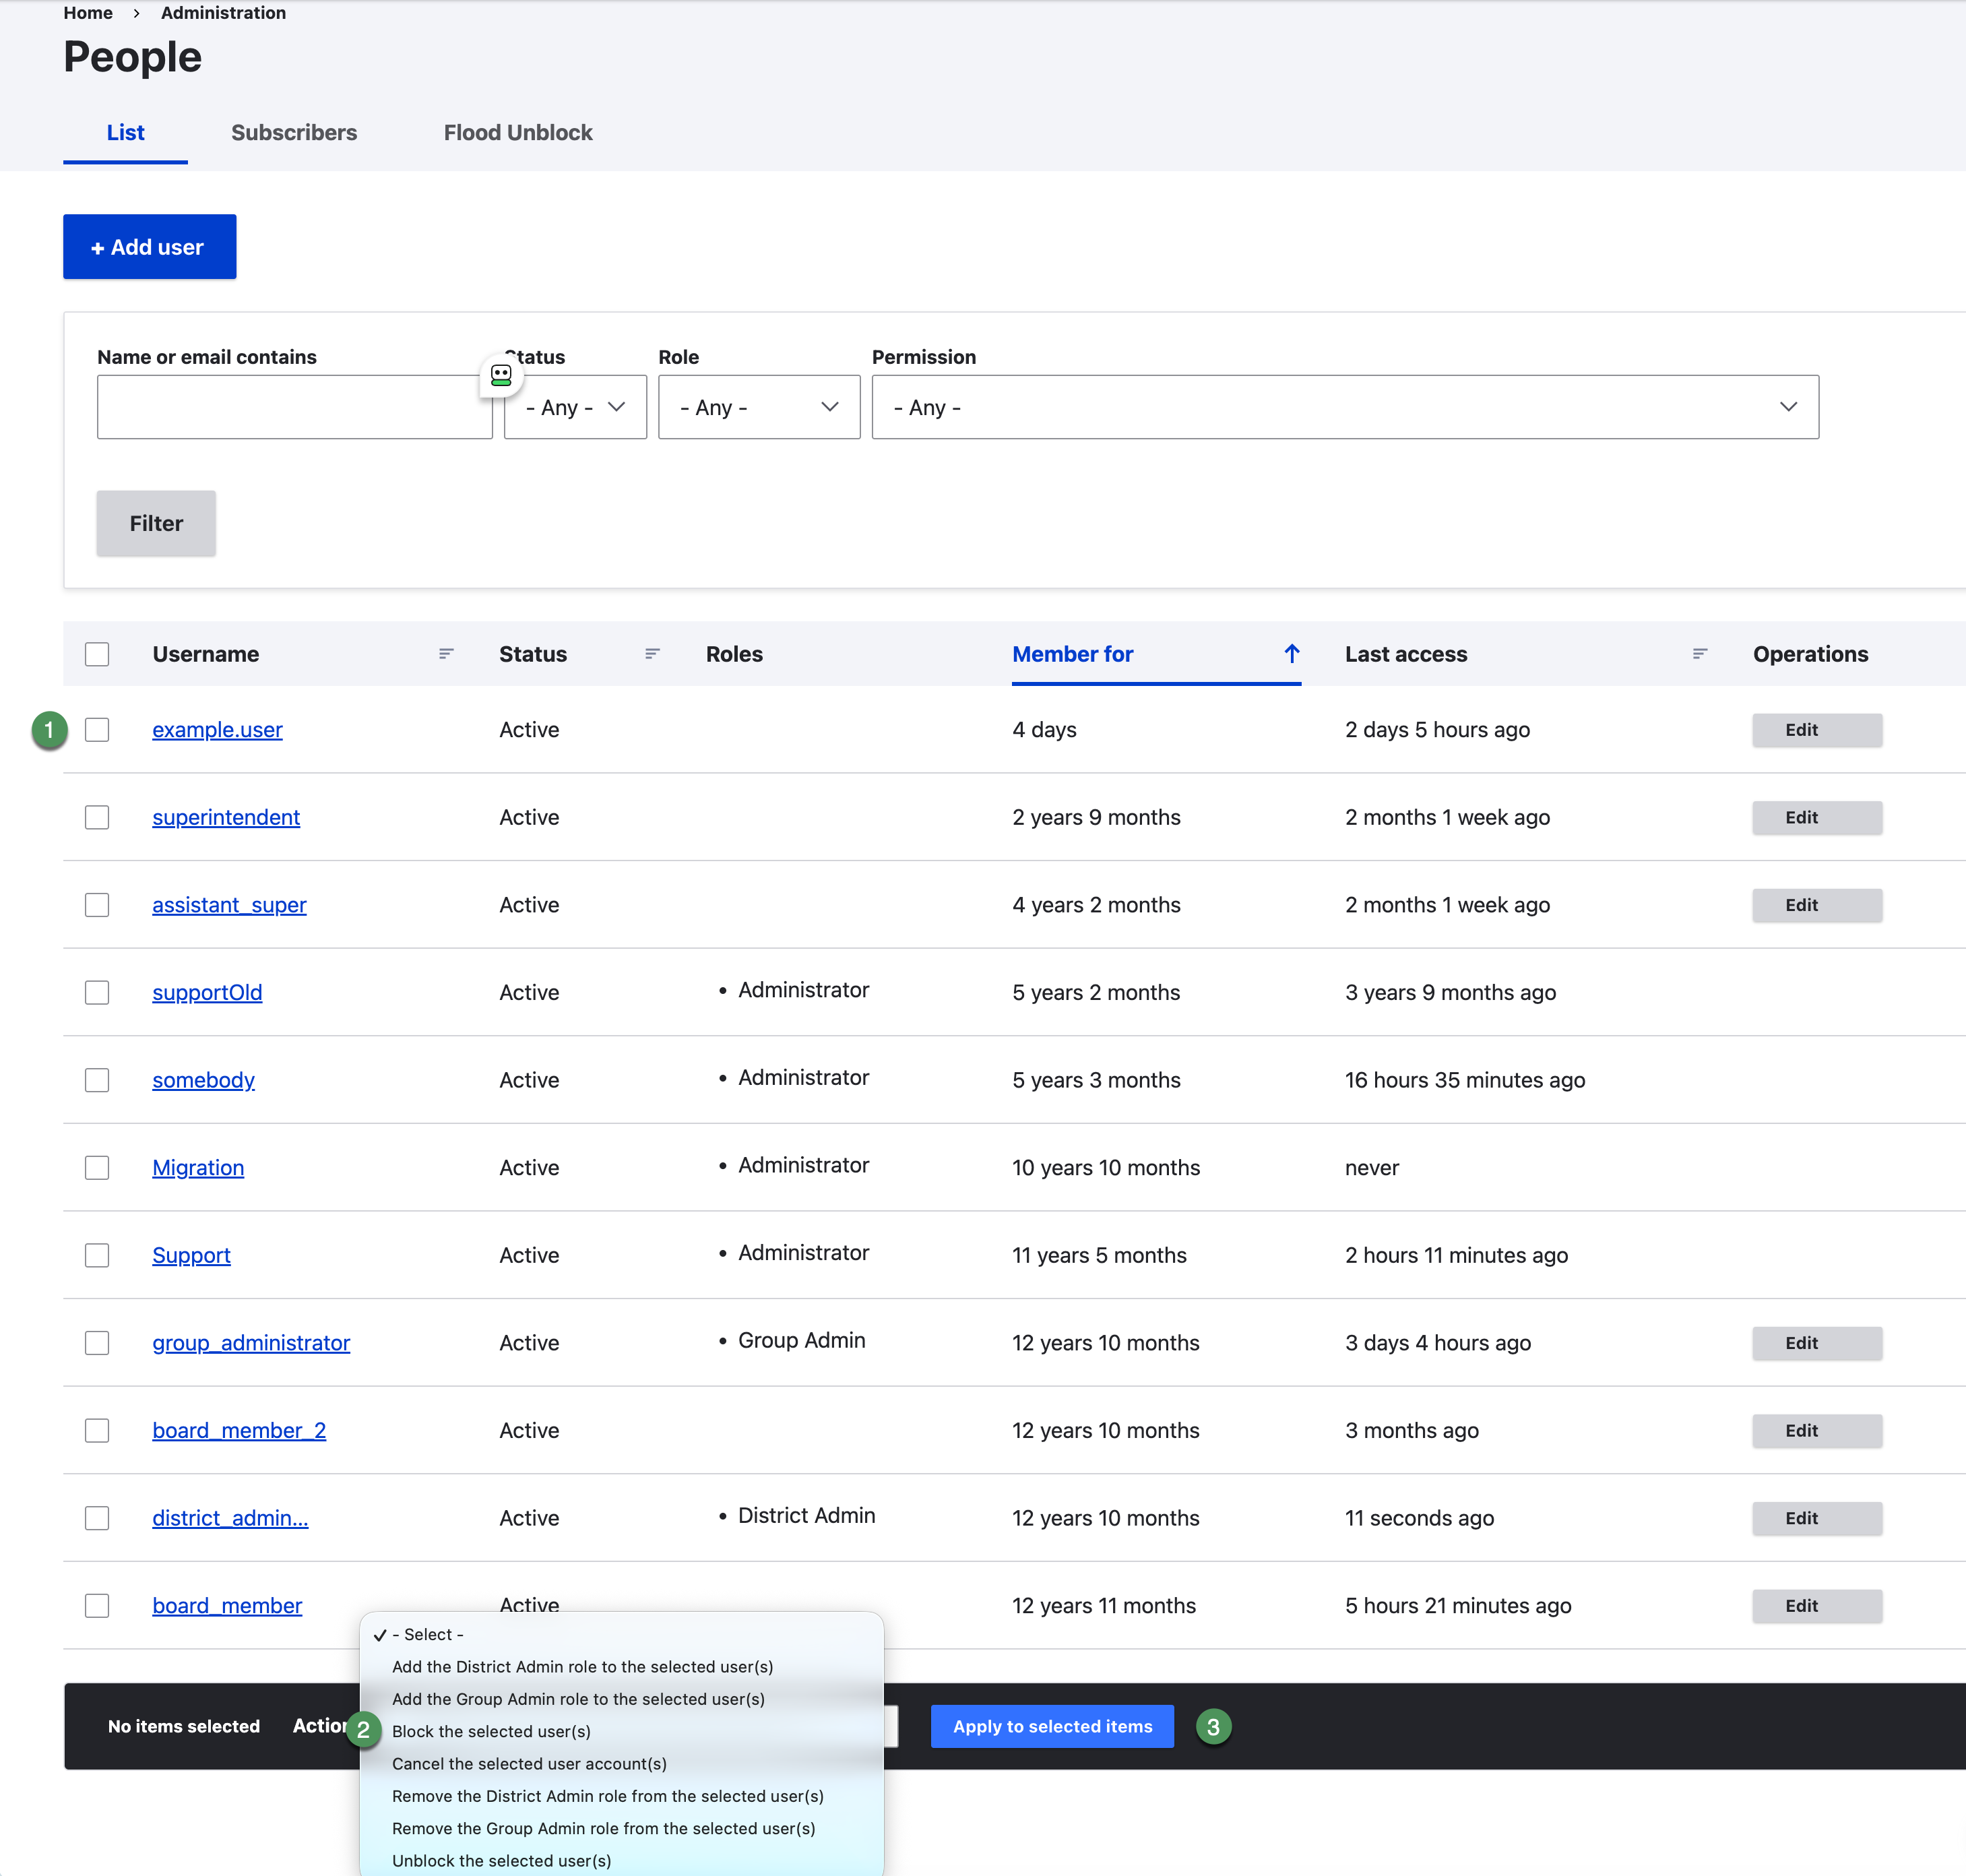Image resolution: width=1966 pixels, height=1876 pixels.
Task: Check the box for somebody
Action: coord(97,1080)
